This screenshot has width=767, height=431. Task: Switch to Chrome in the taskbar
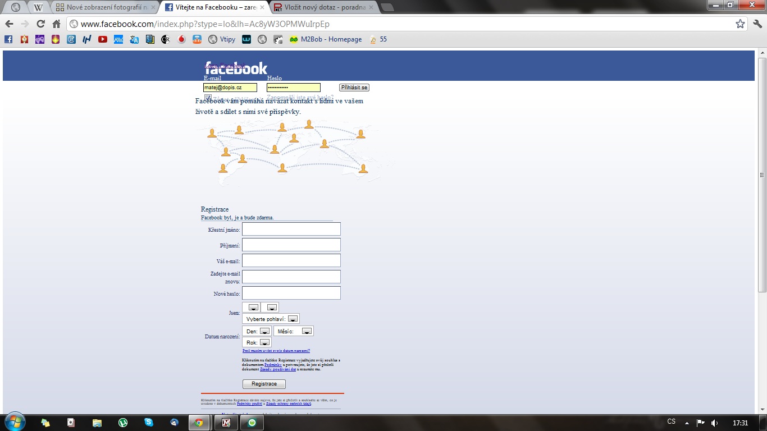click(198, 423)
